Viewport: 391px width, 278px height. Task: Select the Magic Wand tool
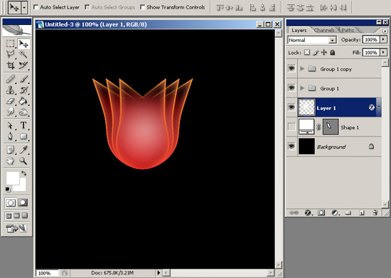(x=23, y=54)
